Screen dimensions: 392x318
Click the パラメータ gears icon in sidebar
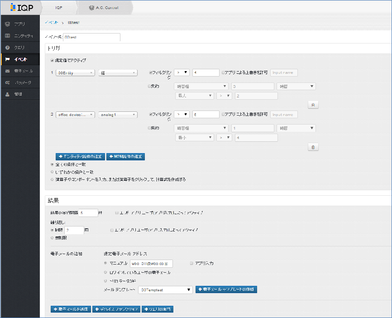pos(7,83)
